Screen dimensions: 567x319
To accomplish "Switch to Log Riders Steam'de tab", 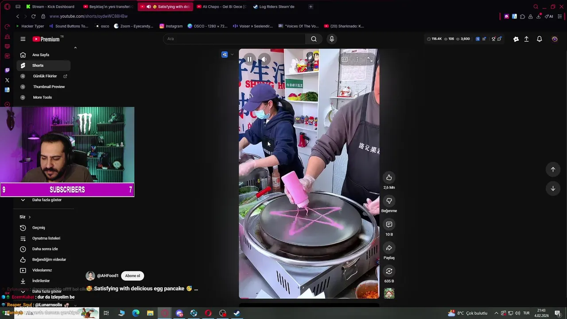I will click(277, 7).
